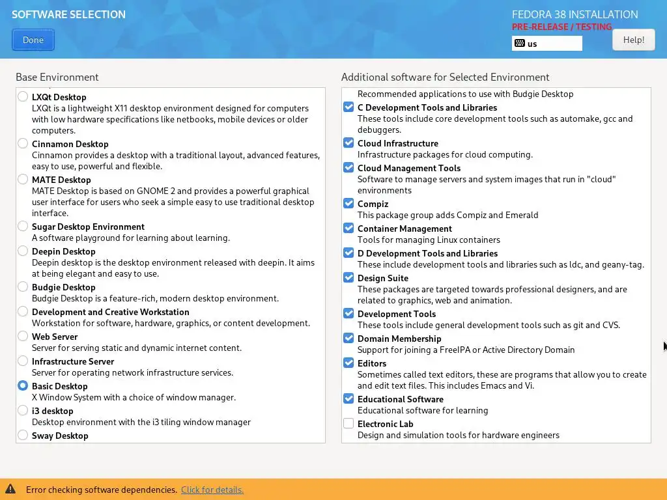Click 'Infrastructure packages for cloud computing.' description

click(x=445, y=154)
